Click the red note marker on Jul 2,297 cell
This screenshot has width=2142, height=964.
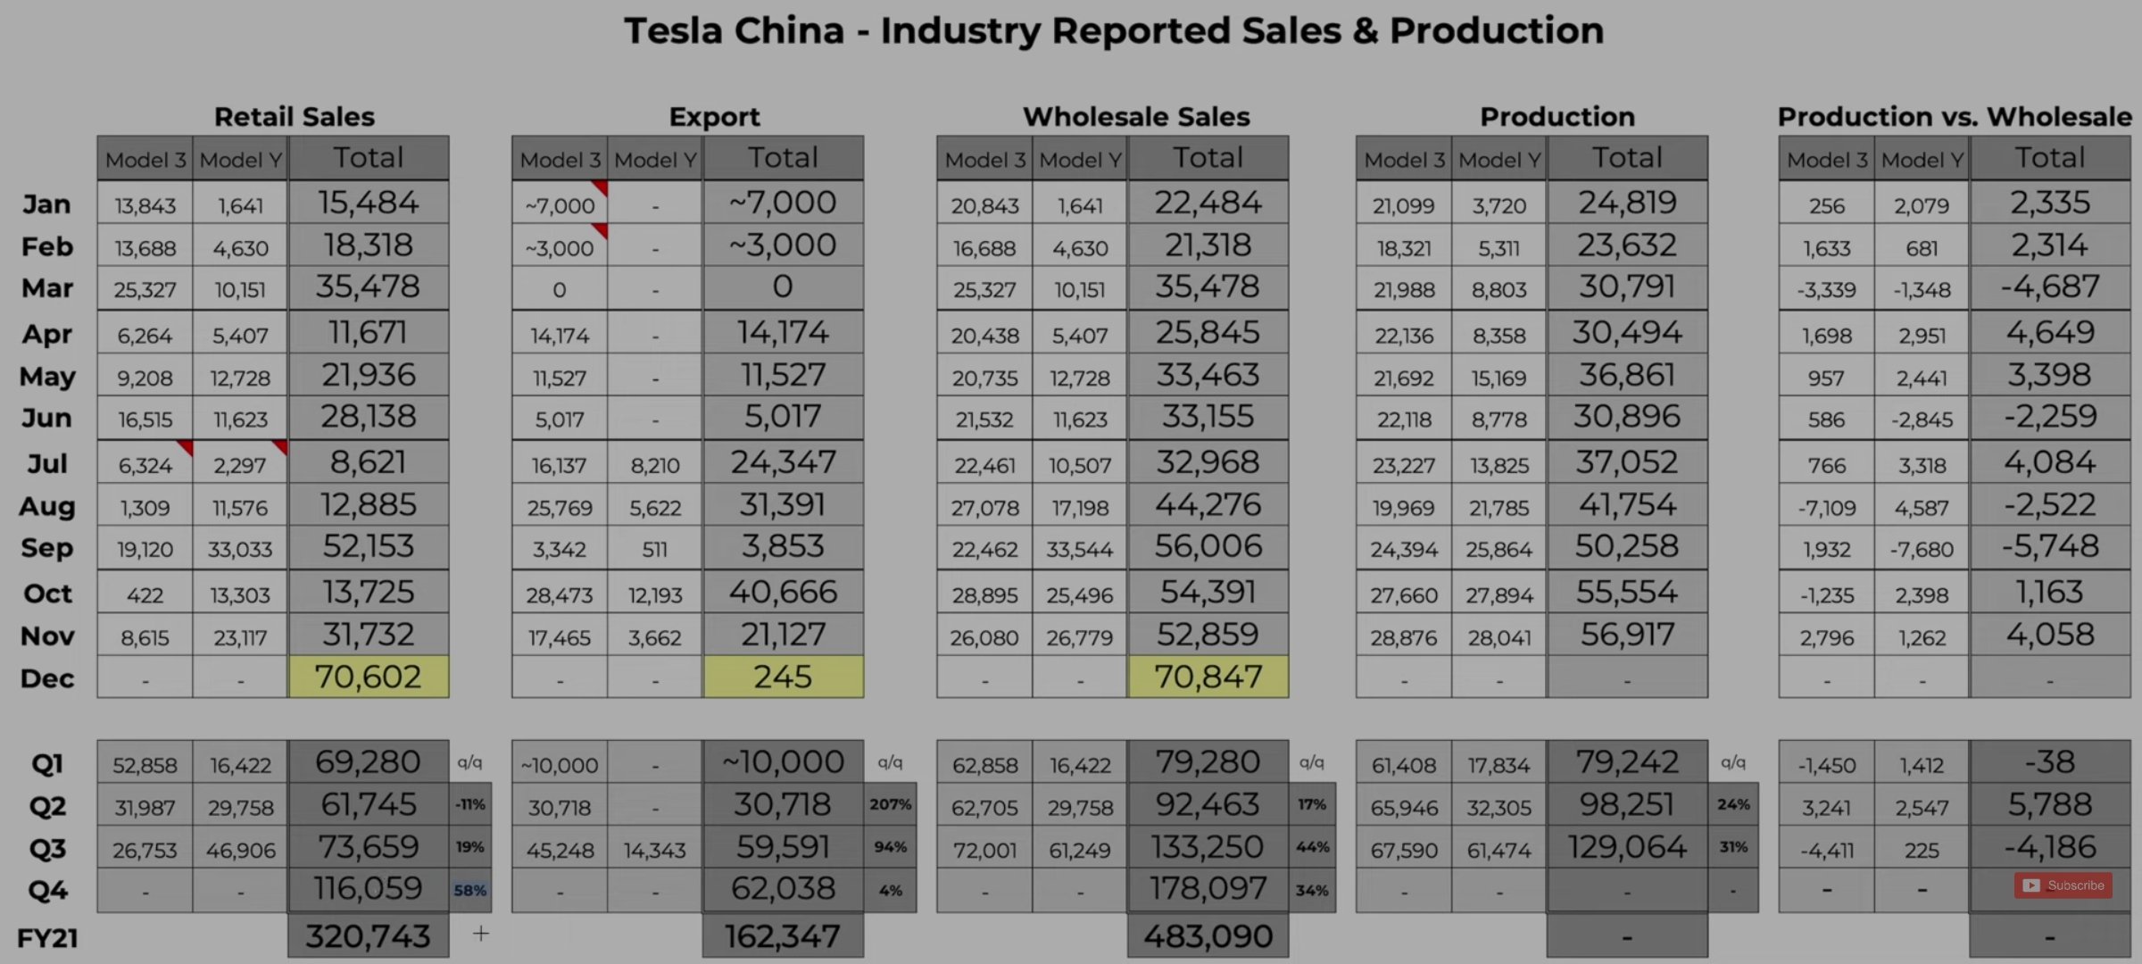[281, 446]
